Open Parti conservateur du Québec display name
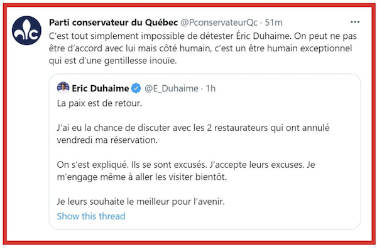This screenshot has width=377, height=248. point(113,23)
